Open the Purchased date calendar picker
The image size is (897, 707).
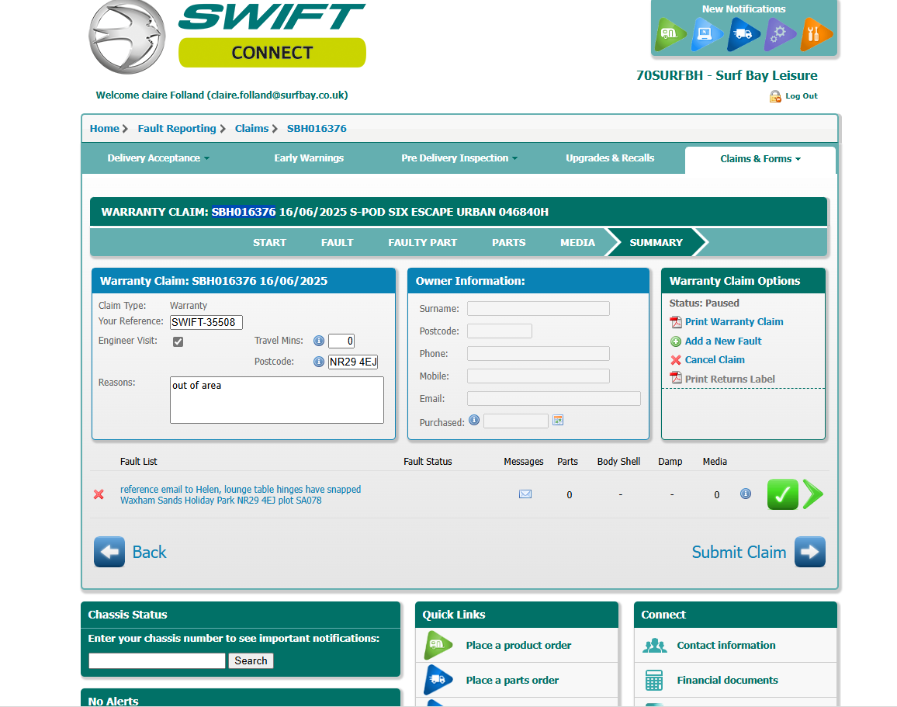557,421
